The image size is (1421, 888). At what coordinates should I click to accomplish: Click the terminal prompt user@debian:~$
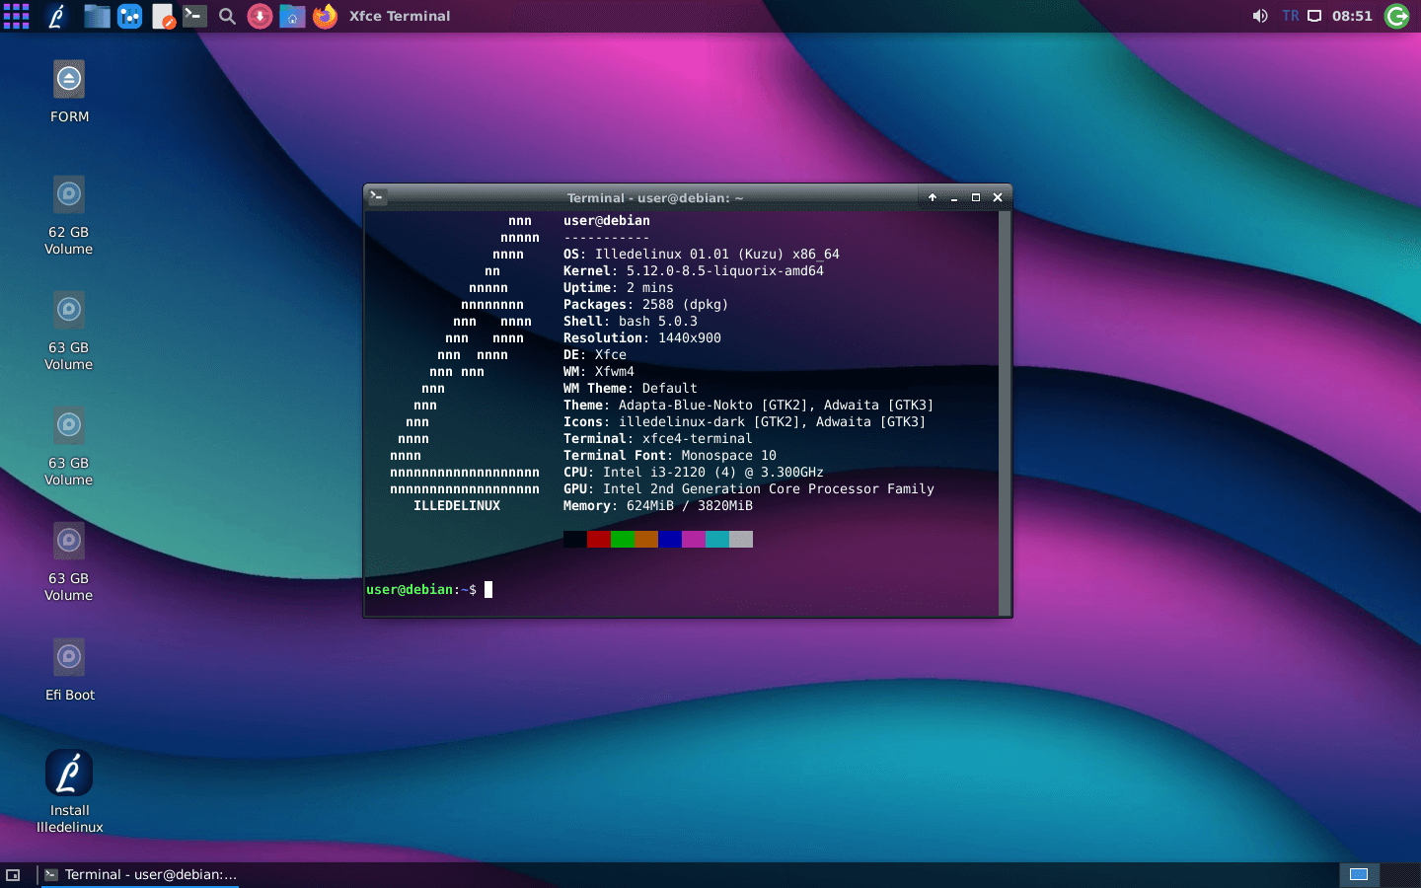[421, 589]
